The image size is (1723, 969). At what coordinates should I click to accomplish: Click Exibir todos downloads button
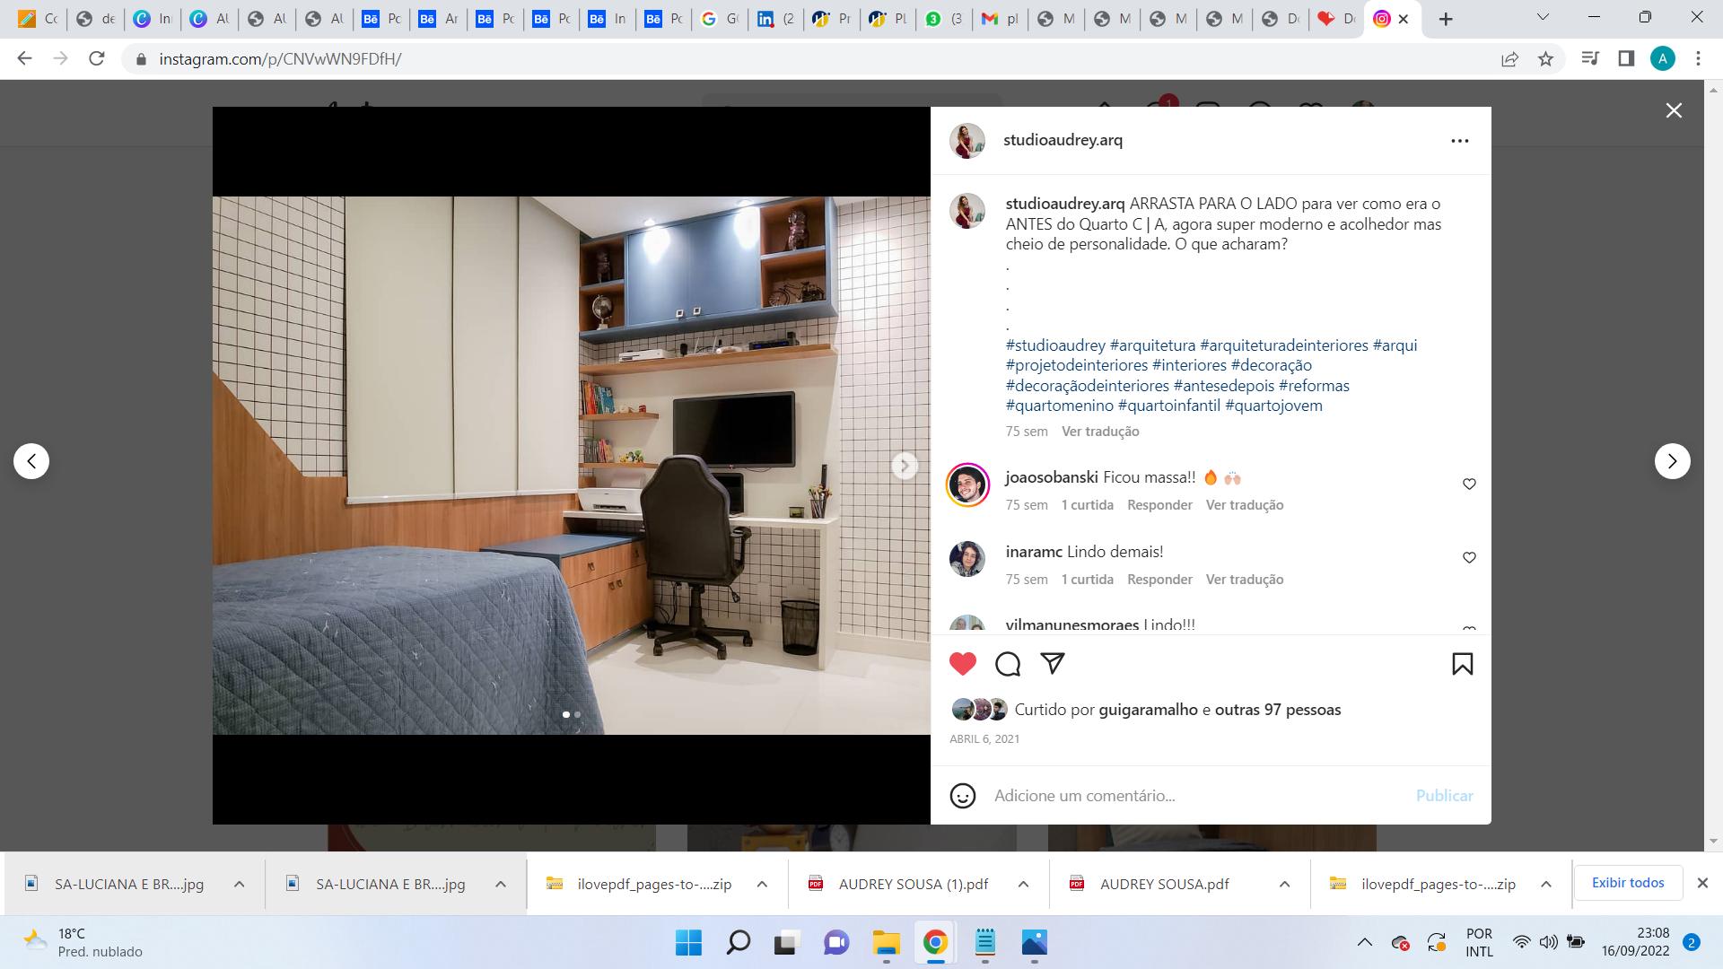click(1627, 883)
